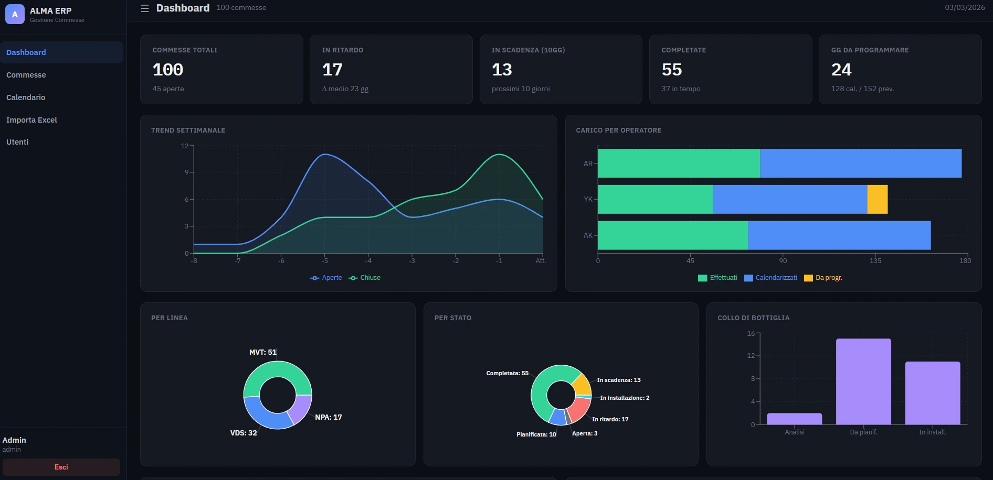
Task: Select Importa Excel in sidebar
Action: [x=61, y=120]
